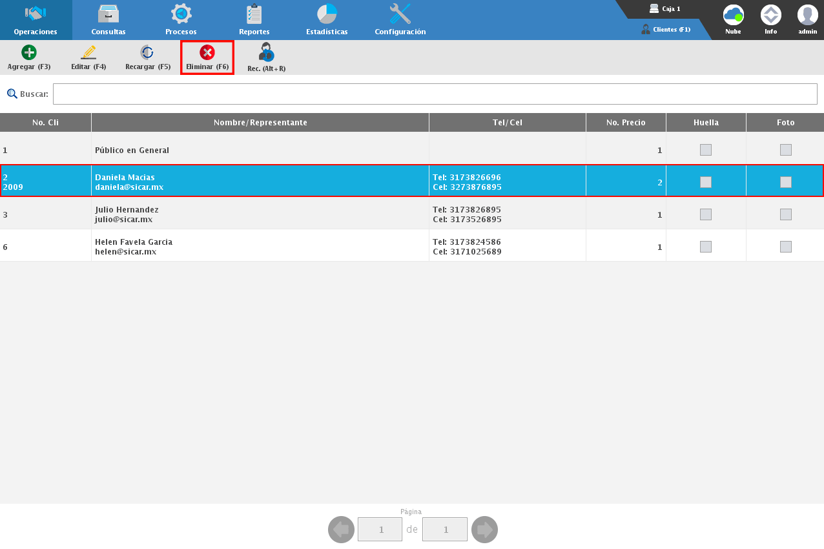Screen dimensions: 824x549
Task: Toggle Huella checkbox for Daniela Macias
Action: click(x=706, y=182)
